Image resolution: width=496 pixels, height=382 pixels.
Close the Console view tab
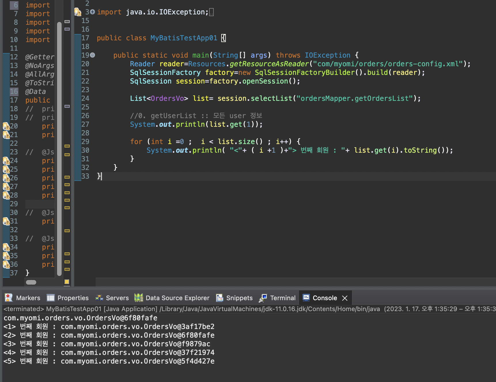click(345, 298)
